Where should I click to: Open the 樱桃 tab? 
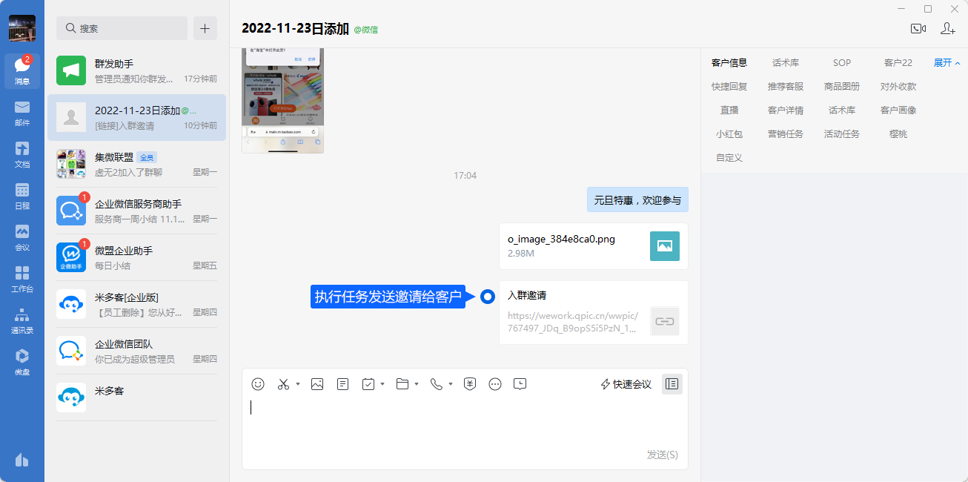tap(898, 134)
